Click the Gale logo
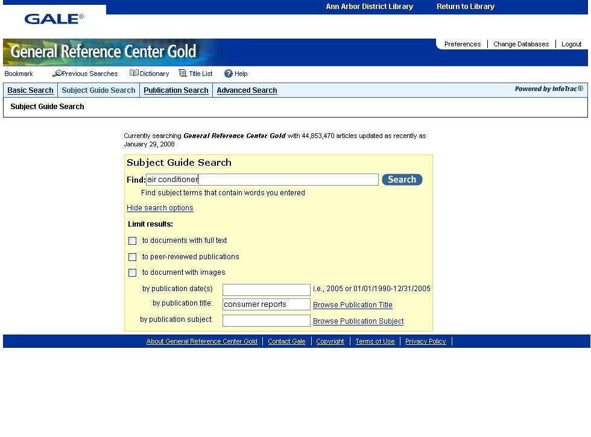This screenshot has width=591, height=437. pos(54,19)
